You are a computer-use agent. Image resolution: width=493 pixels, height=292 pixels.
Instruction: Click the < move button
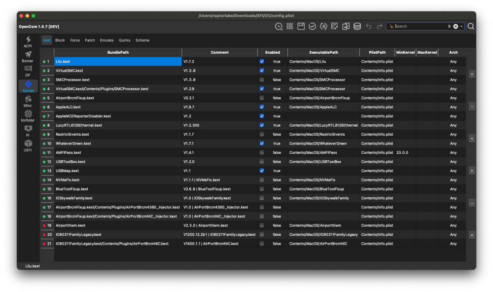(472, 139)
